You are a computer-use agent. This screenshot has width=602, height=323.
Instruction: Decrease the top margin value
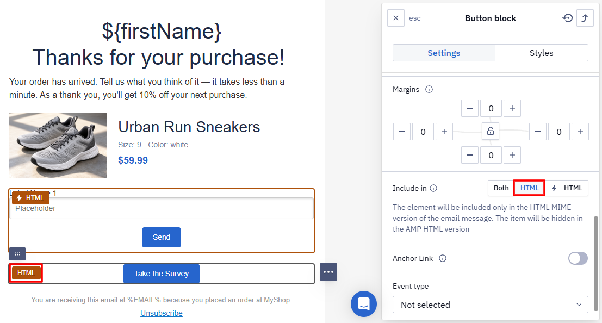[469, 108]
